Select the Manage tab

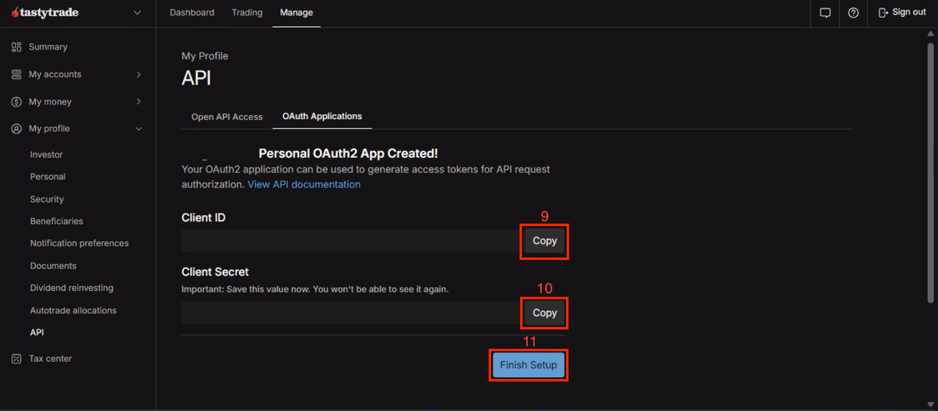click(x=296, y=12)
